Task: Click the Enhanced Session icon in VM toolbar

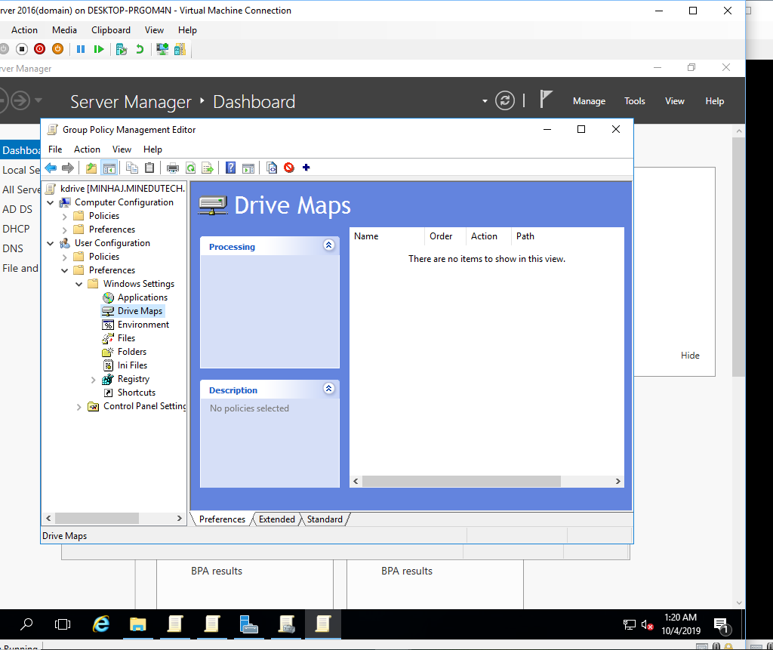Action: click(162, 49)
